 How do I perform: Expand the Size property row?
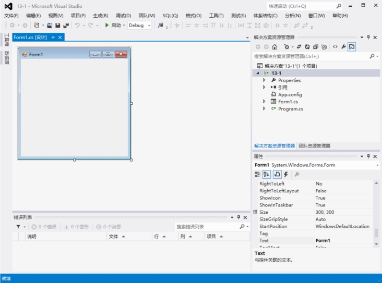coord(255,212)
